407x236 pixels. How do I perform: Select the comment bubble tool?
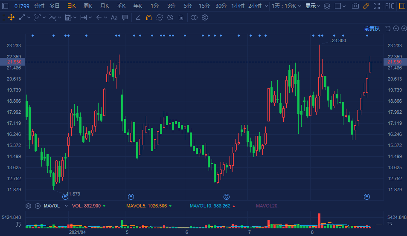(x=125, y=17)
